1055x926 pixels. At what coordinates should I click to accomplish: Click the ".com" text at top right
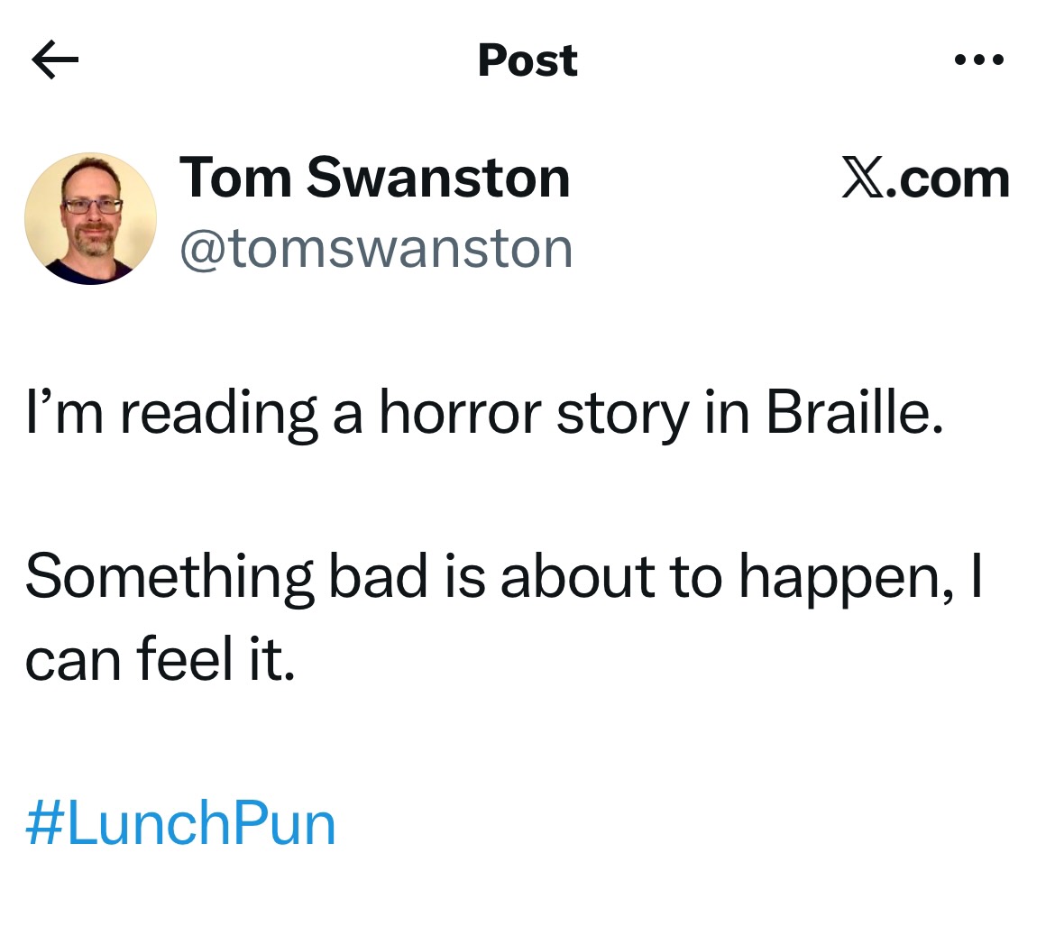[949, 179]
